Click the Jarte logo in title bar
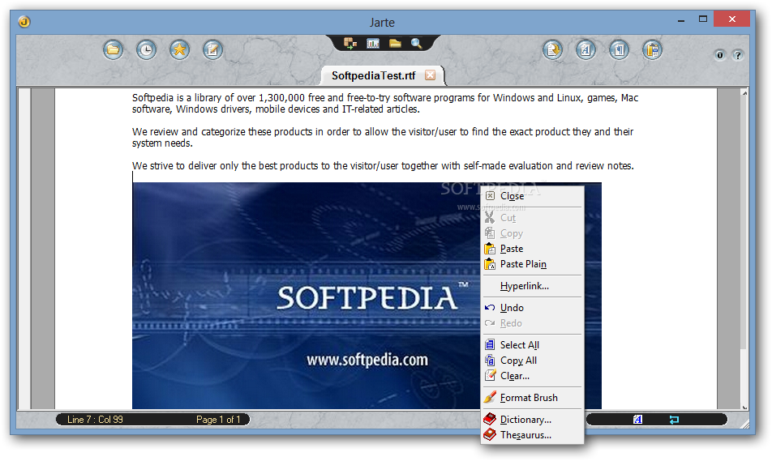This screenshot has height=461, width=772. coord(24,22)
